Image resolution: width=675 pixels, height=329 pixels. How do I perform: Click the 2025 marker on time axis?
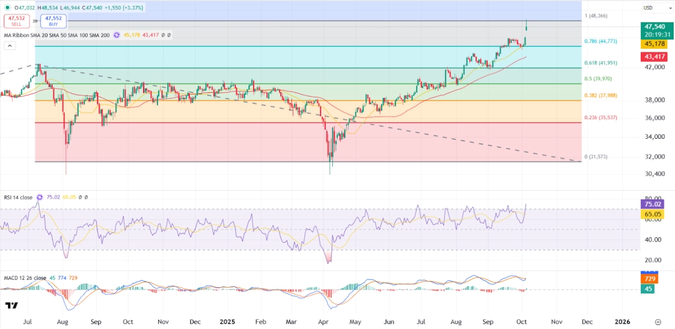pyautogui.click(x=228, y=323)
